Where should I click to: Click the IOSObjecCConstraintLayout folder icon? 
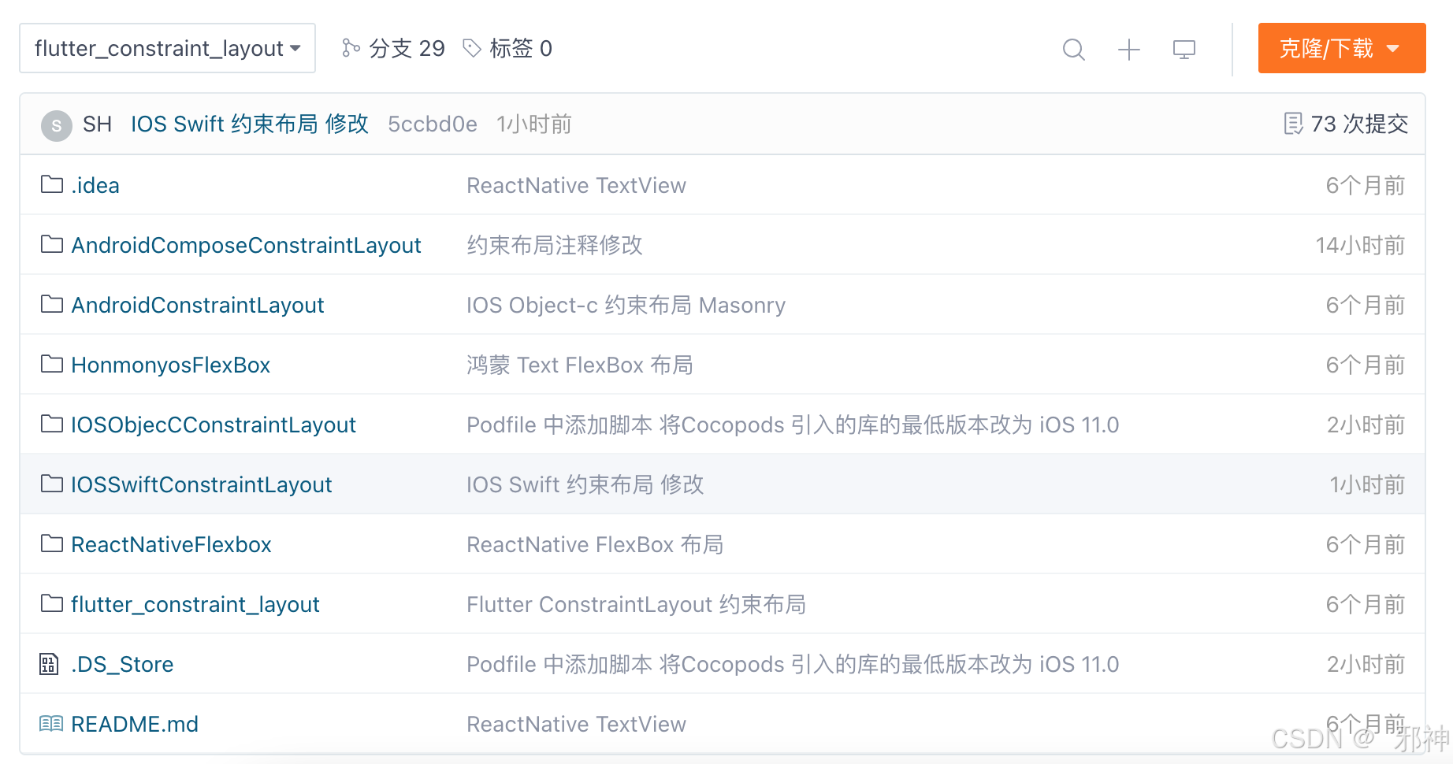click(x=52, y=424)
